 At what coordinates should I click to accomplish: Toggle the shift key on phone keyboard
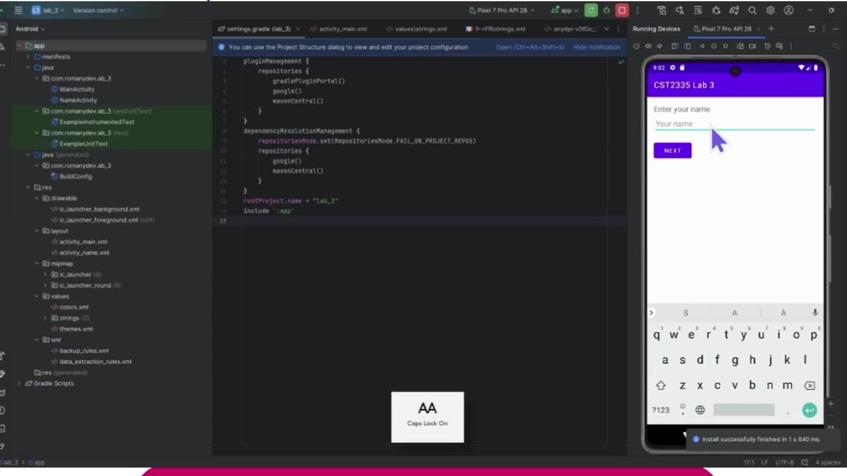pos(660,385)
